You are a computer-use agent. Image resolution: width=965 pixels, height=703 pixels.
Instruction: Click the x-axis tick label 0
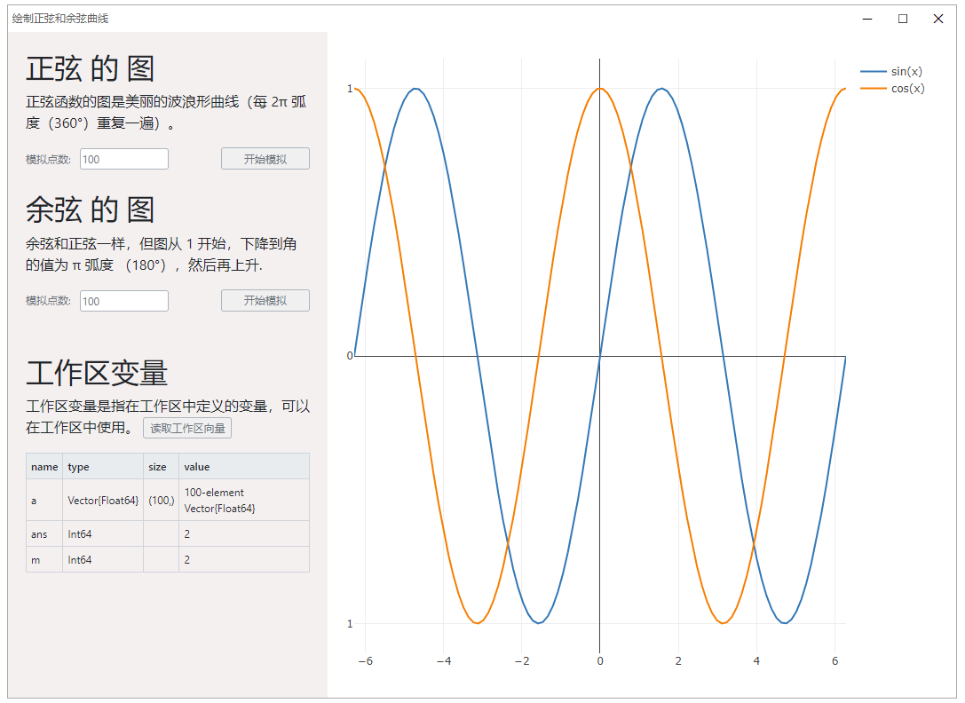(x=600, y=660)
